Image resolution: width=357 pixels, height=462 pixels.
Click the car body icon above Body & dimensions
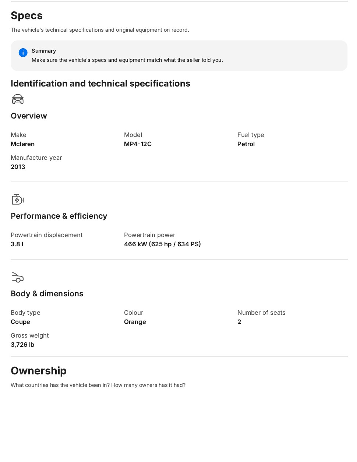(x=18, y=277)
